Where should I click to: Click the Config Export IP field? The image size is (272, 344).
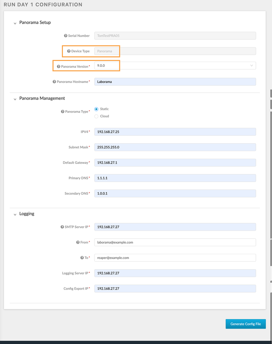tap(175, 289)
